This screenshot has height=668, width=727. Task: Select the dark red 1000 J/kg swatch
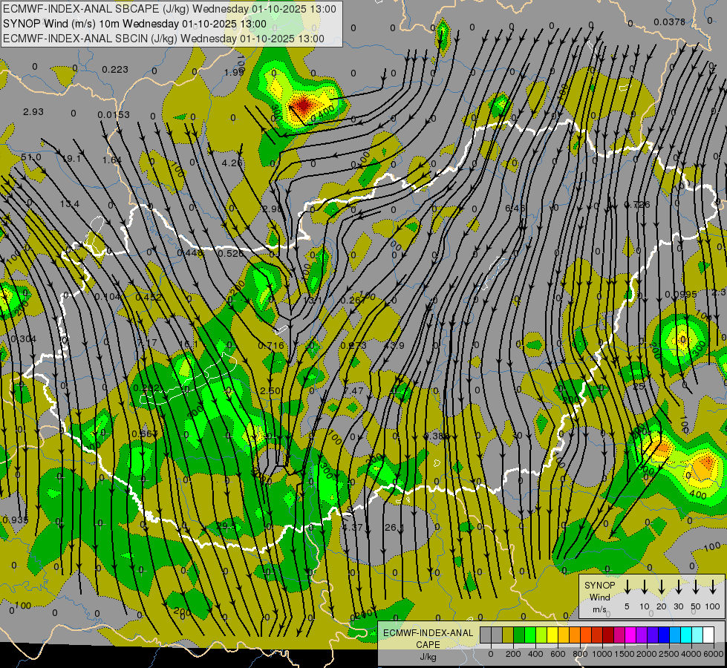tap(608, 635)
